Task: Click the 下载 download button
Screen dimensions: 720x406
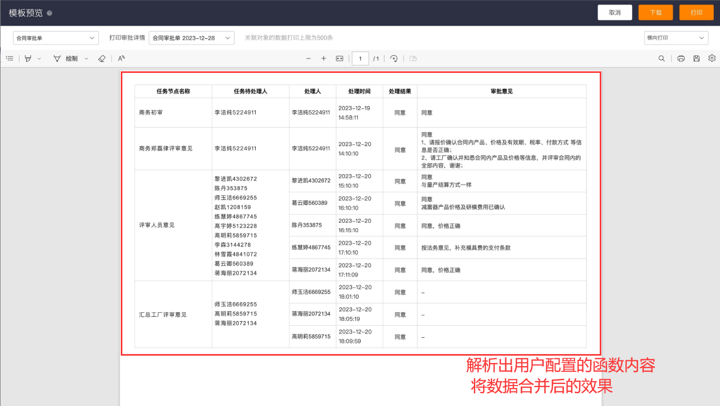Action: click(655, 12)
